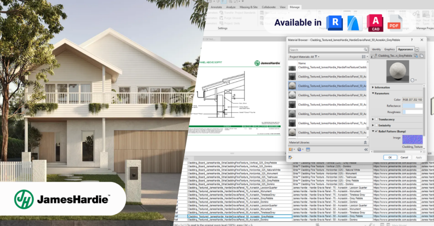Switch to the Annotate ribbon tab

point(216,7)
